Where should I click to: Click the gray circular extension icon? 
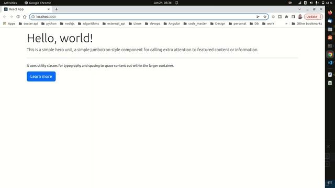pyautogui.click(x=273, y=17)
